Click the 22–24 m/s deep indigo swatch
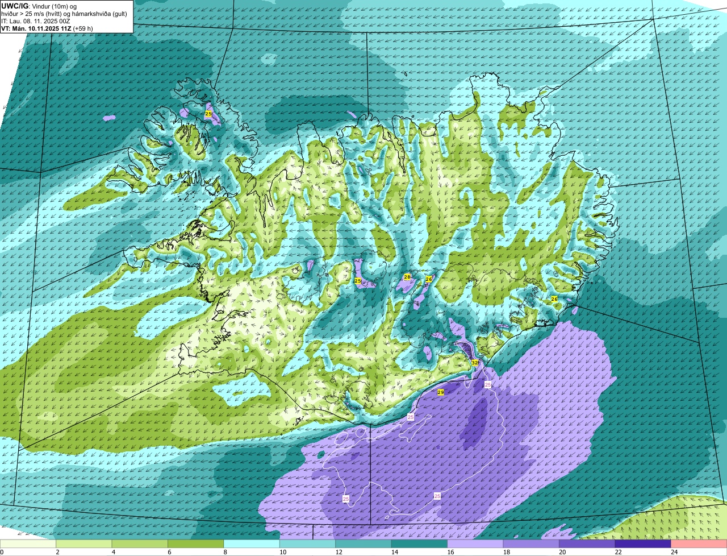Image resolution: width=727 pixels, height=556 pixels. point(643,544)
